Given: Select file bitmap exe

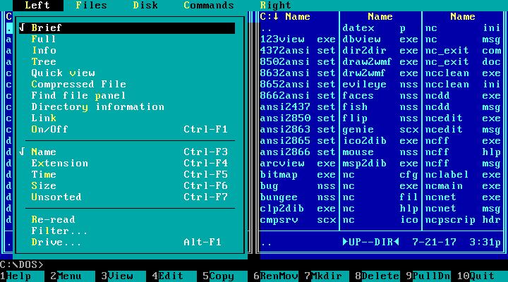Looking at the screenshot, I should [x=298, y=175].
